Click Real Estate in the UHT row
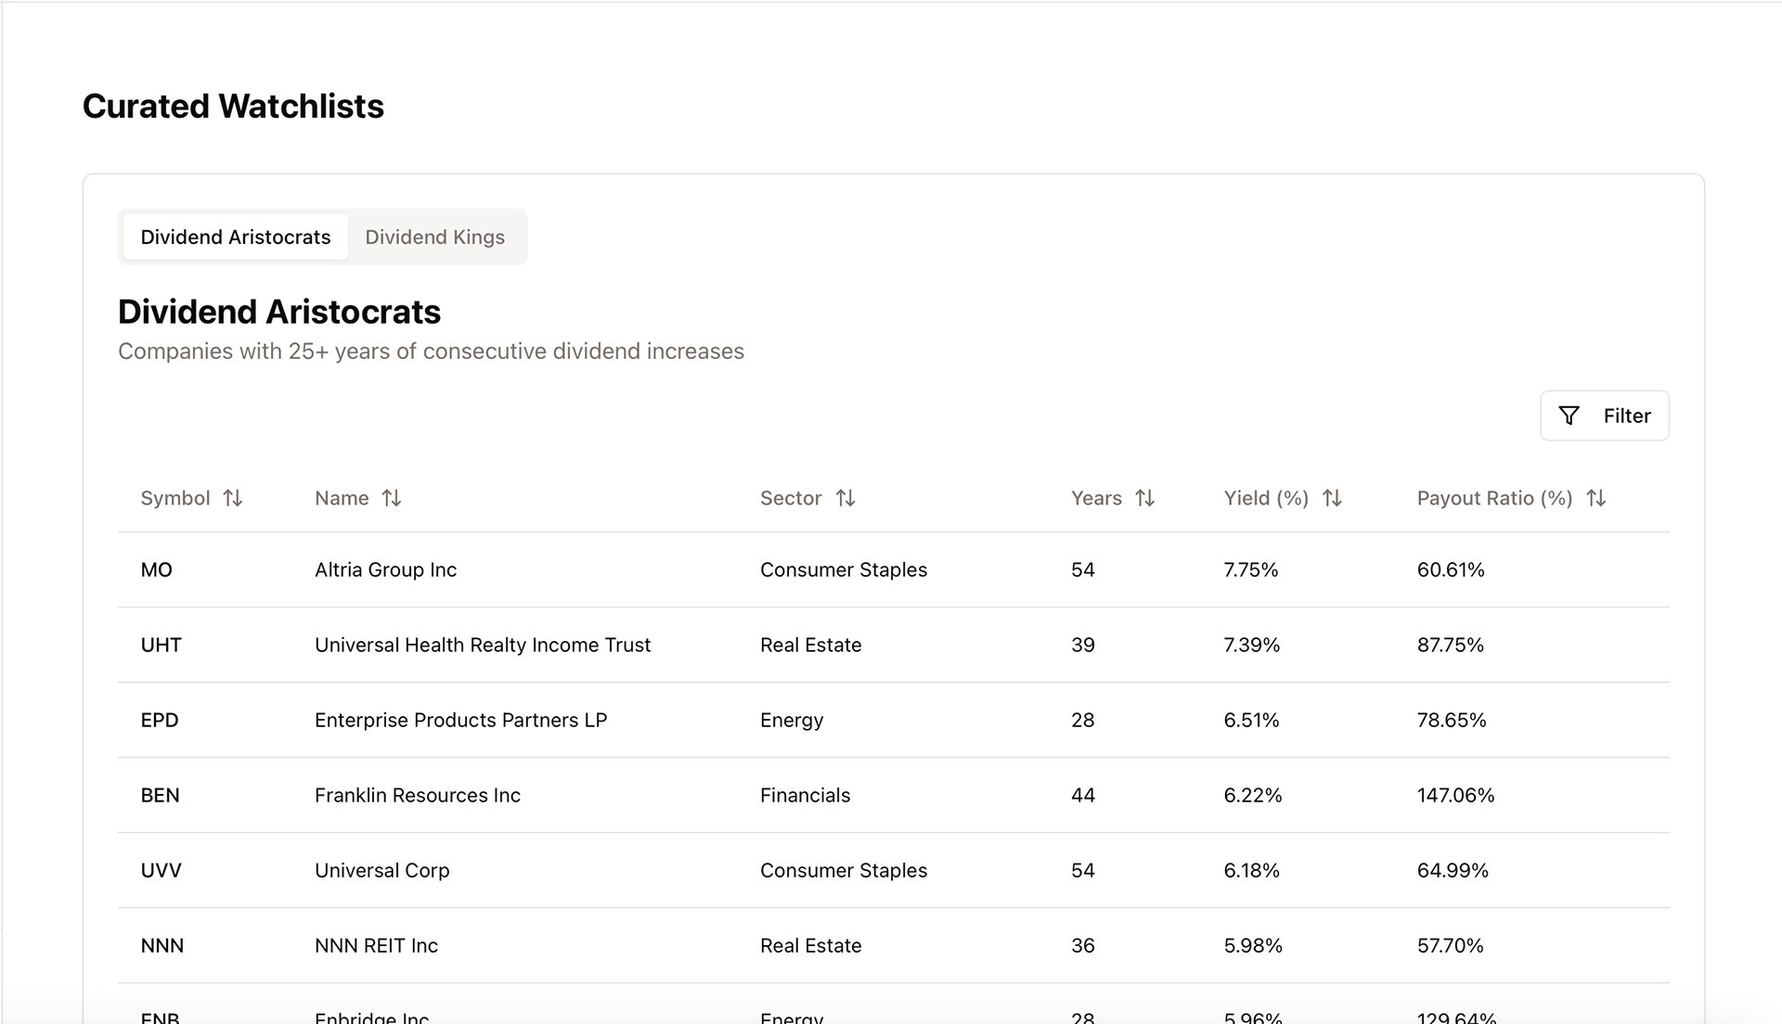This screenshot has width=1782, height=1024. [810, 645]
